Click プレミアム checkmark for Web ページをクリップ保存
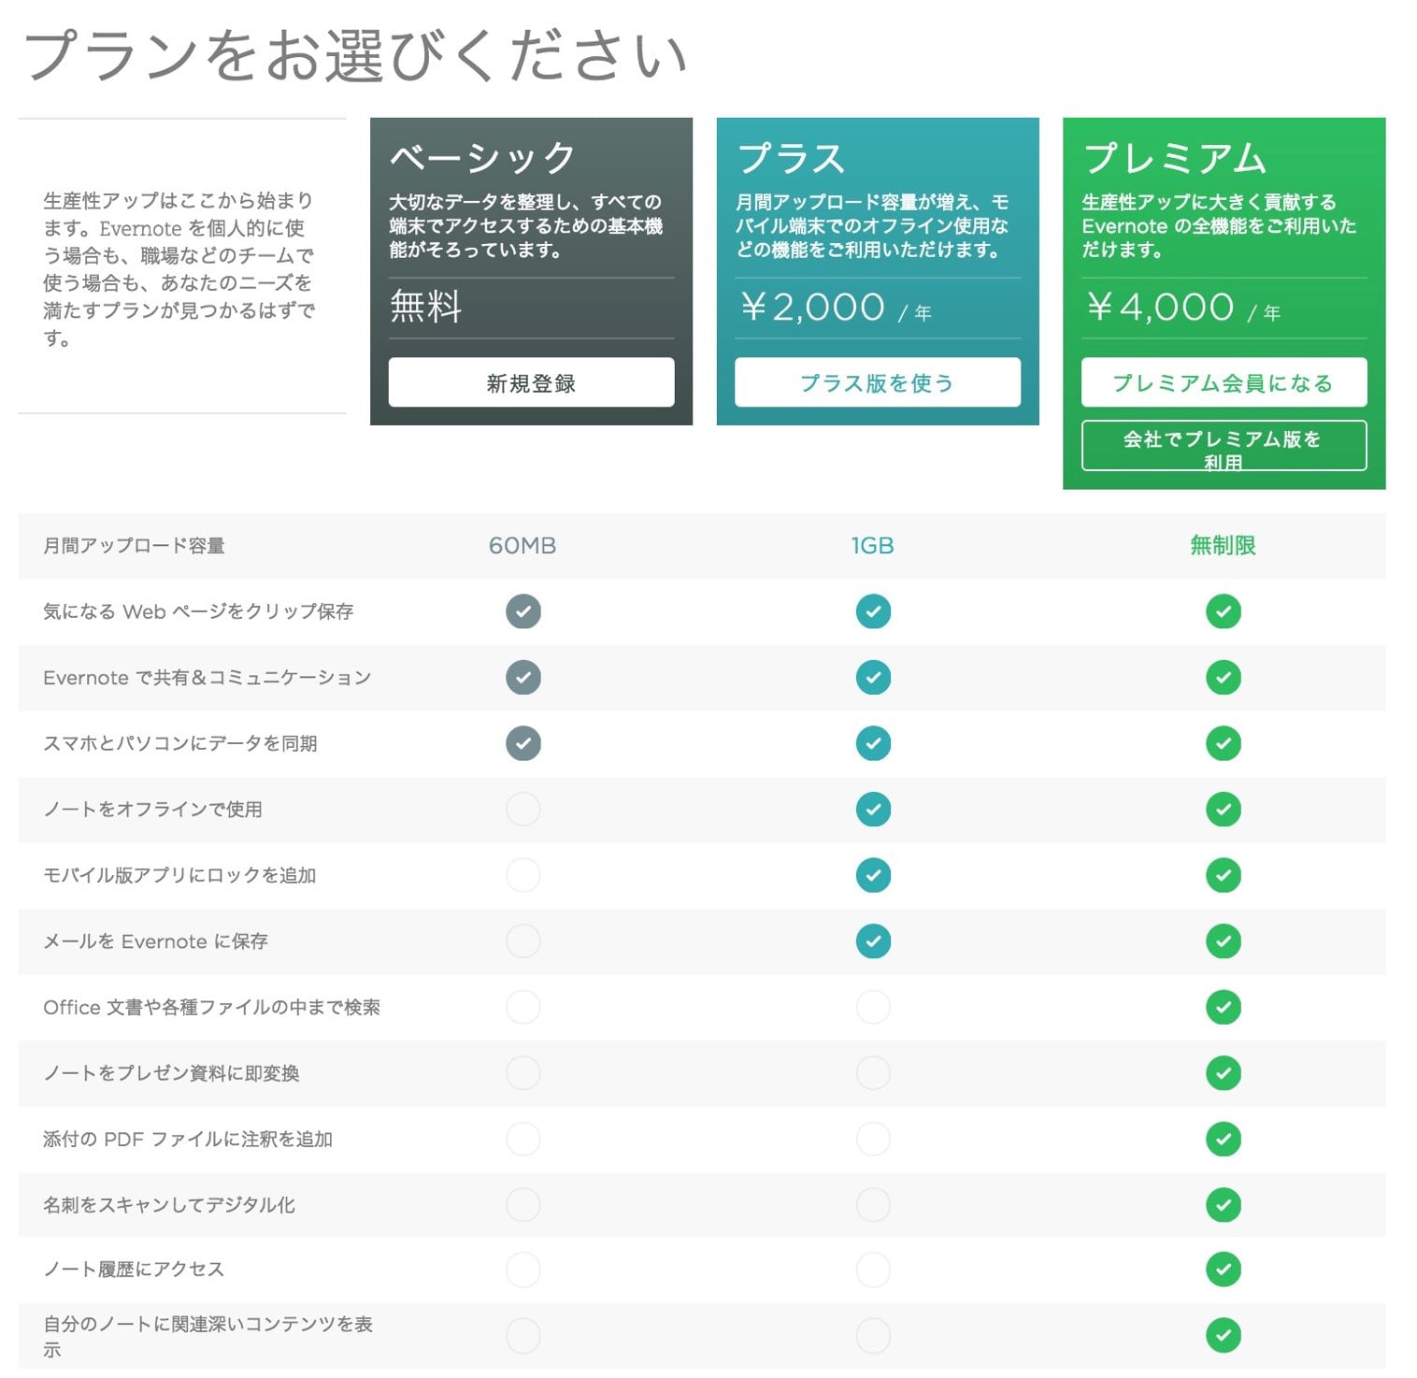Image resolution: width=1417 pixels, height=1378 pixels. (1224, 611)
